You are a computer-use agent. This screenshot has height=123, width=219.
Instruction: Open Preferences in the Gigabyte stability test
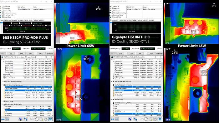click(159, 53)
